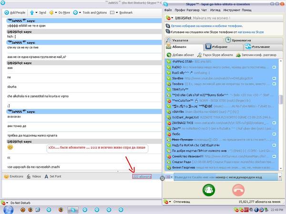
Task: Open dropdown arrow next to Bookmark
Action: pos(117,12)
